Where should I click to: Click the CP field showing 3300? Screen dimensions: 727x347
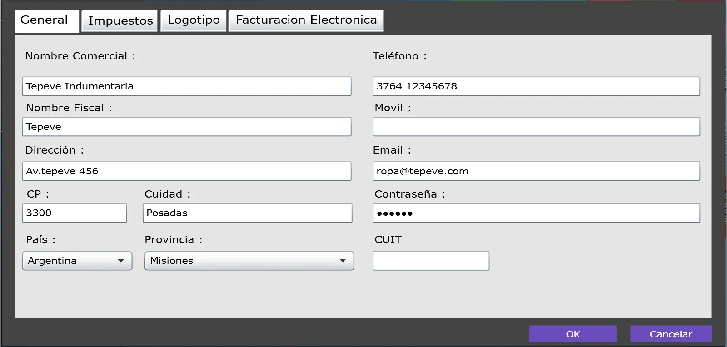[x=75, y=213]
